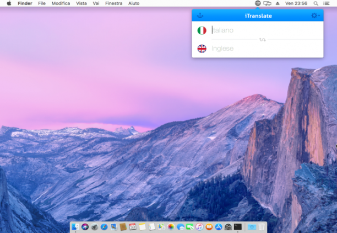Select the Italian flag source language
The height and width of the screenshot is (233, 337).
(202, 30)
